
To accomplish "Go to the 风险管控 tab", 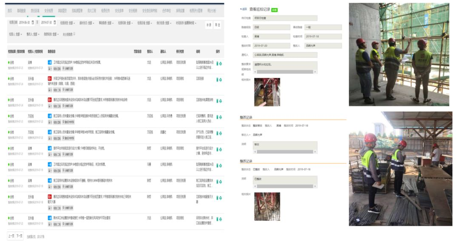I will (x=63, y=11).
